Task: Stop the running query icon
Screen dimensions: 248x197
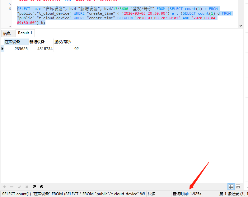Action: click(x=42, y=187)
